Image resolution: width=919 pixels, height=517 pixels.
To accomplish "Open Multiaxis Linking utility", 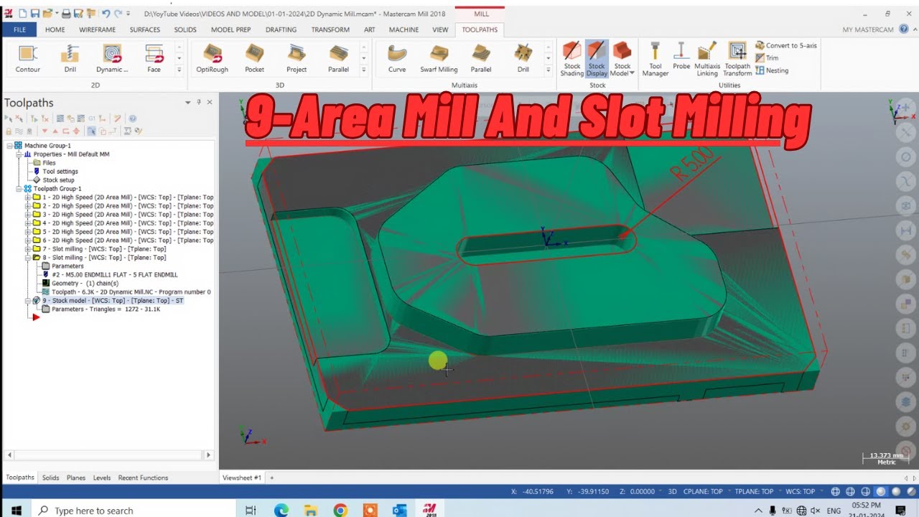I will (707, 59).
